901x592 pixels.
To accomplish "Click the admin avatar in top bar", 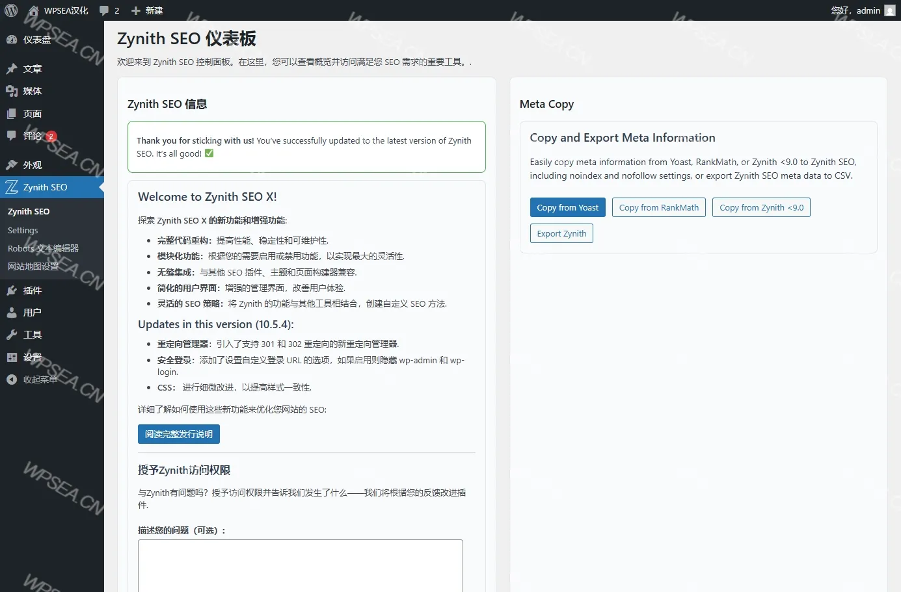I will tap(890, 10).
